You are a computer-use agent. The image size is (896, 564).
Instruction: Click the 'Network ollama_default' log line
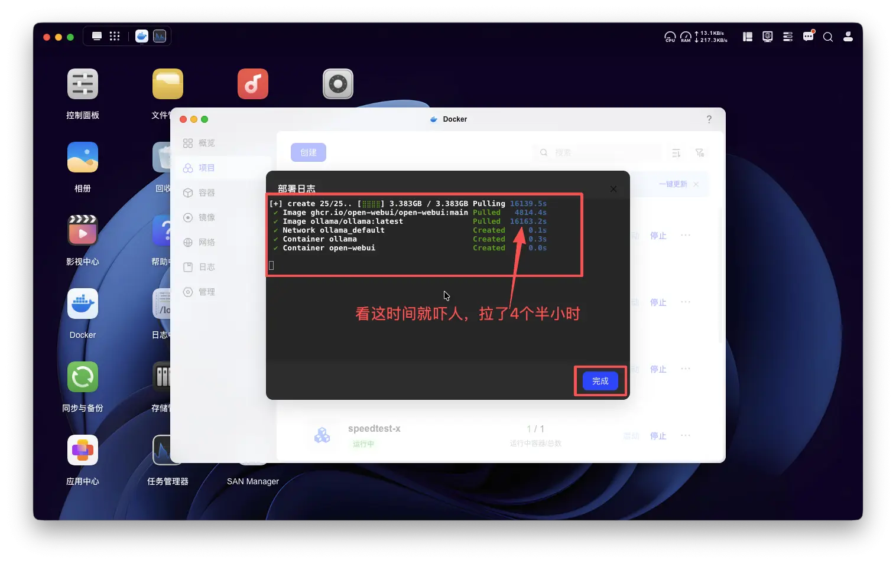(x=333, y=230)
